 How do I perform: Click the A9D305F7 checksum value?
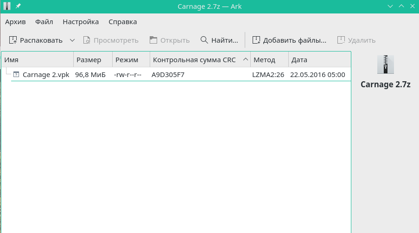pos(168,75)
